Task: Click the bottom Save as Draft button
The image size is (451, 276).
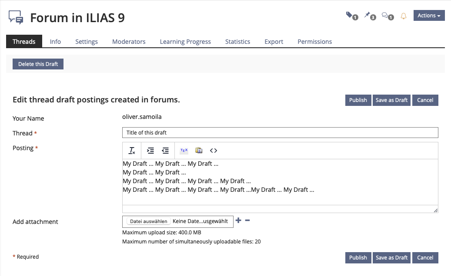Action: tap(391, 258)
